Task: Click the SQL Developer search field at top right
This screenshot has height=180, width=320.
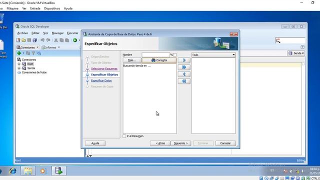Action: (290, 40)
